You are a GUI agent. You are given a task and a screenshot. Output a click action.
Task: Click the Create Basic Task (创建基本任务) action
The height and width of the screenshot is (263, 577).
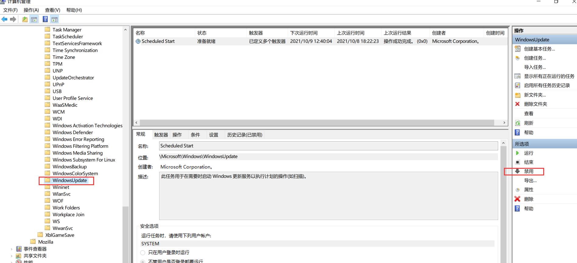click(x=539, y=49)
